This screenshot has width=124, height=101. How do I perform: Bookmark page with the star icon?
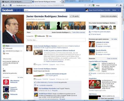pos(85,5)
